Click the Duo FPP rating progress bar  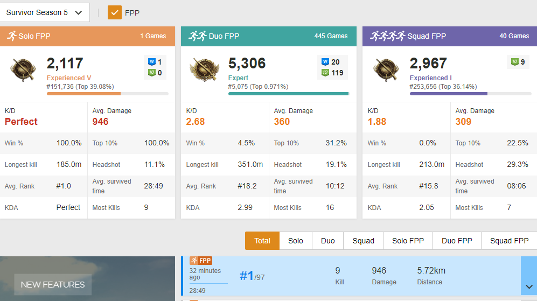[x=288, y=94]
